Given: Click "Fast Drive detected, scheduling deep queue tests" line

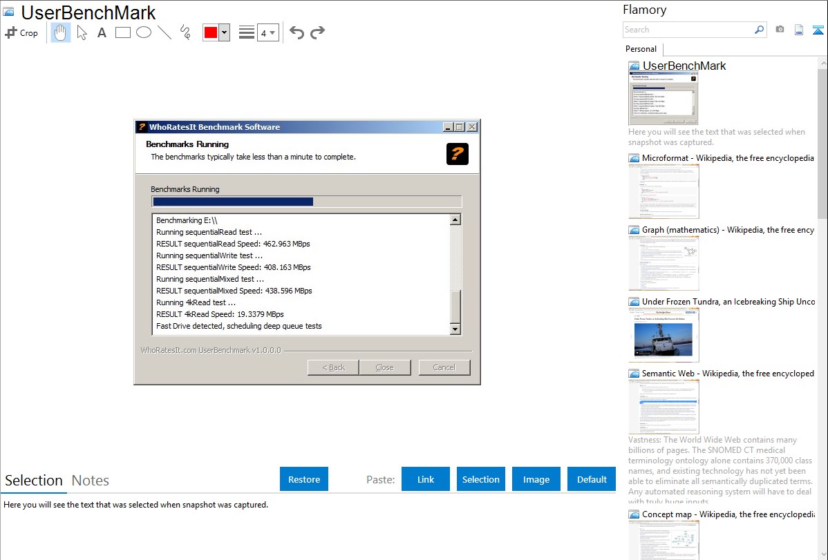Looking at the screenshot, I should pos(238,326).
